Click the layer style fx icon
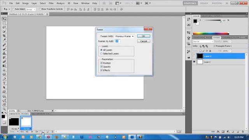The height and width of the screenshot is (140, 249). click(x=218, y=132)
